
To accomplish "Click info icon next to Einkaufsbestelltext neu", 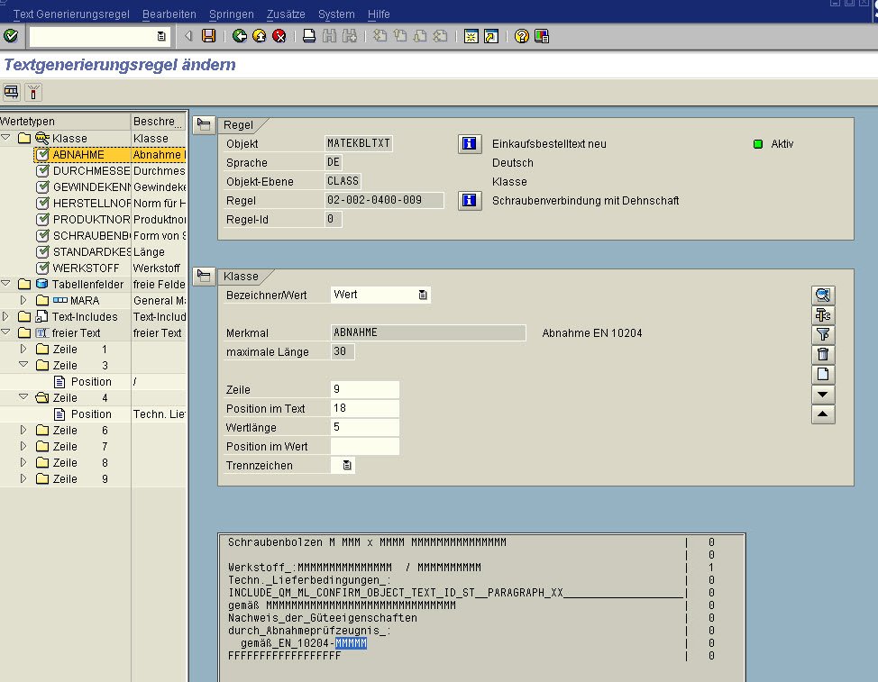I will [x=470, y=144].
